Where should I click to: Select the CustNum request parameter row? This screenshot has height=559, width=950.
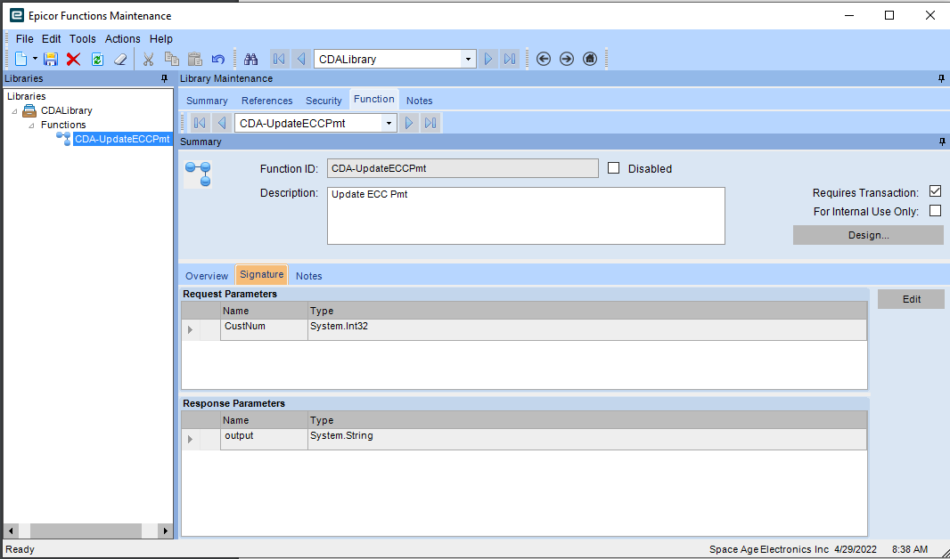(x=524, y=329)
